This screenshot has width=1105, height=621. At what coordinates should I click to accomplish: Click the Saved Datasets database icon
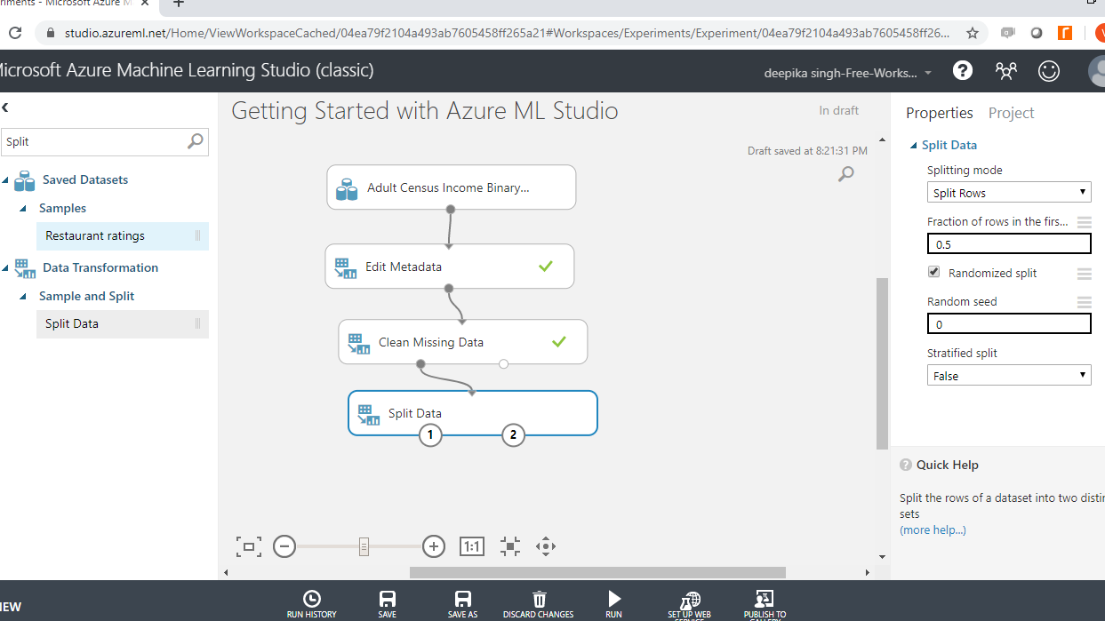coord(24,180)
